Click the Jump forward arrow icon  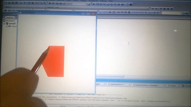[156, 9]
